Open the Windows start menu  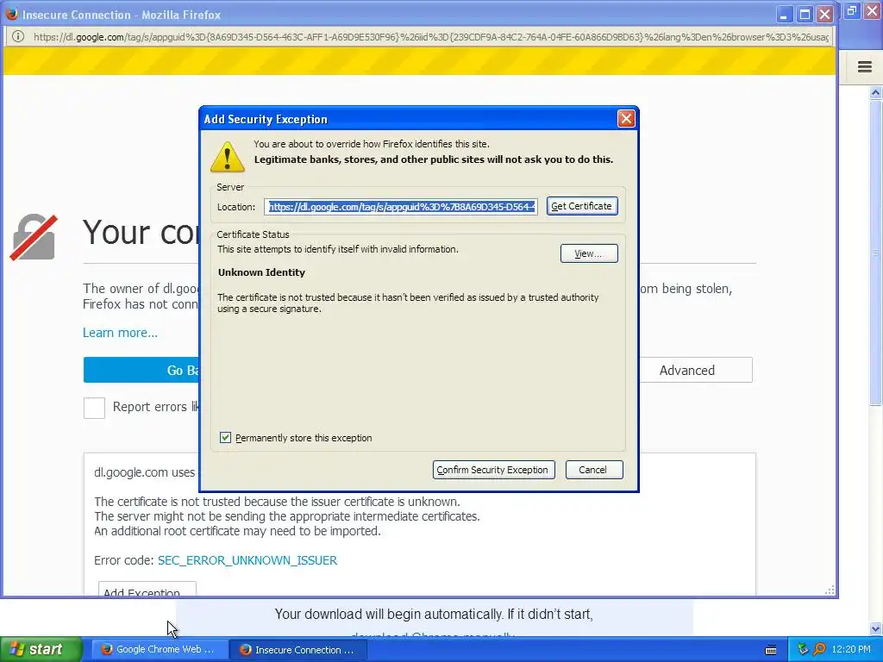[41, 650]
